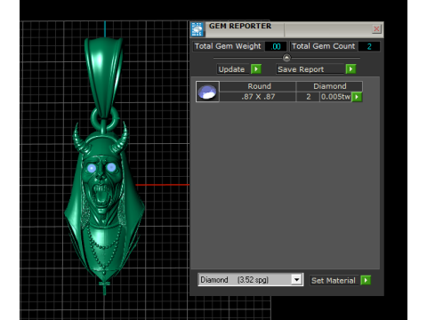Click the left blue gem eye on pendant
Screen dimensions: 427x320
click(92, 168)
